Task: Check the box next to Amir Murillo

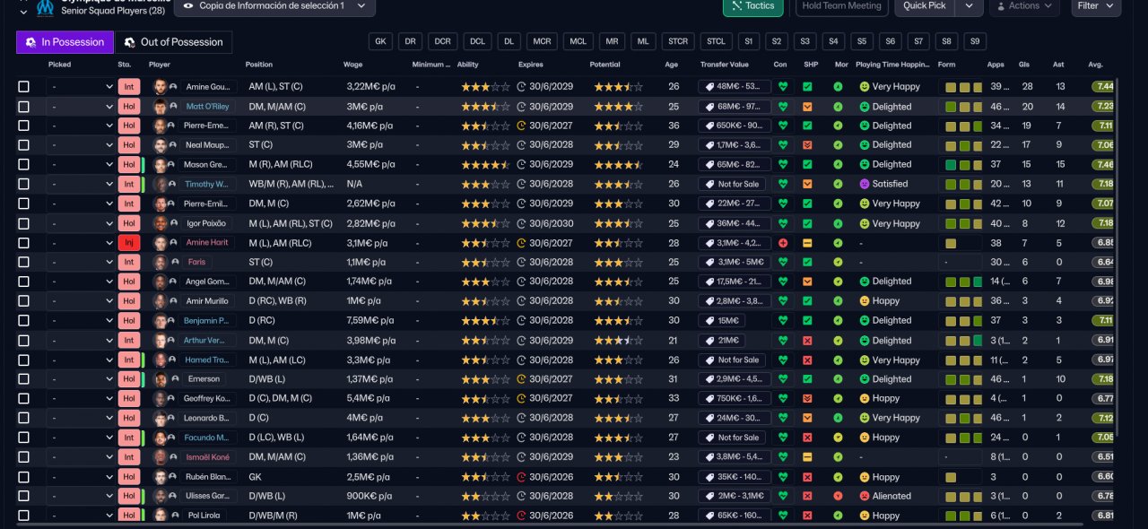Action: pos(23,301)
